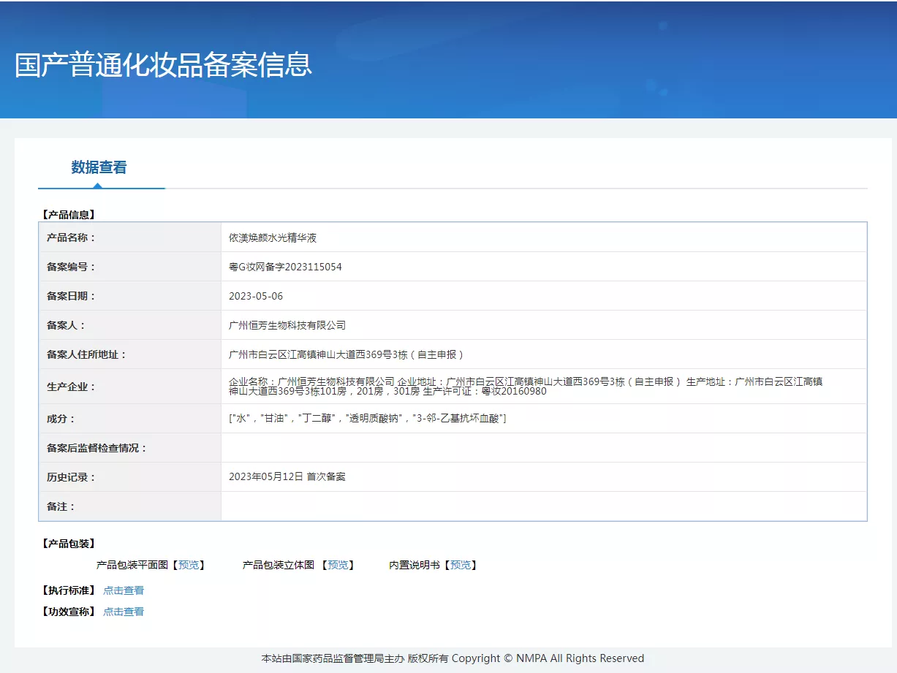This screenshot has width=897, height=673.
Task: Click the page title 国产普通化妆品备案信息
Action: (163, 64)
